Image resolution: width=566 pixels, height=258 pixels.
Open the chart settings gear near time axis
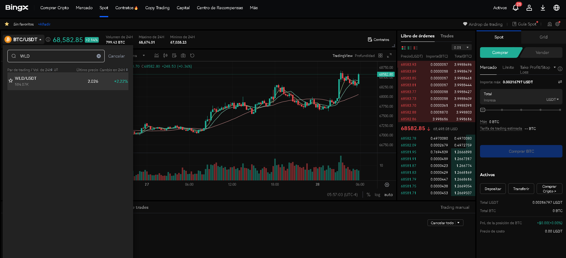click(387, 185)
